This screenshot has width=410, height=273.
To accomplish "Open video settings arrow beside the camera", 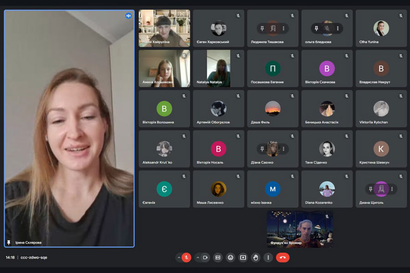I will point(198,258).
